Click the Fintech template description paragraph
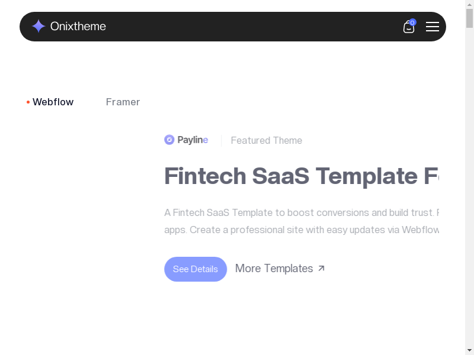The width and height of the screenshot is (474, 355). coord(301,221)
